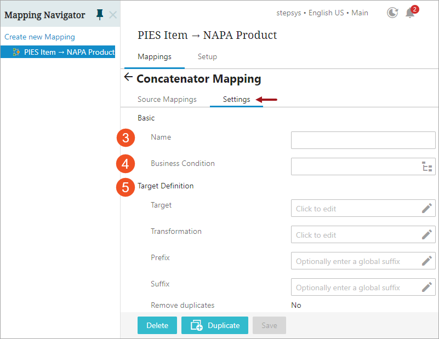Pin the Mapping Navigator panel
The image size is (439, 339).
(x=99, y=15)
